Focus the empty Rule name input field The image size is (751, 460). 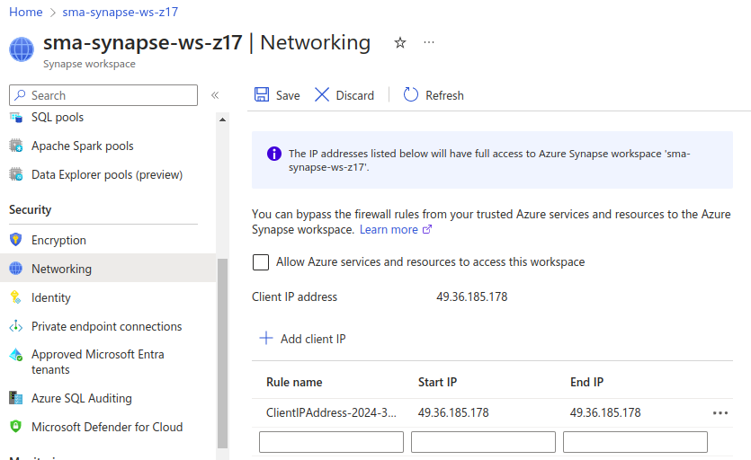click(x=331, y=442)
